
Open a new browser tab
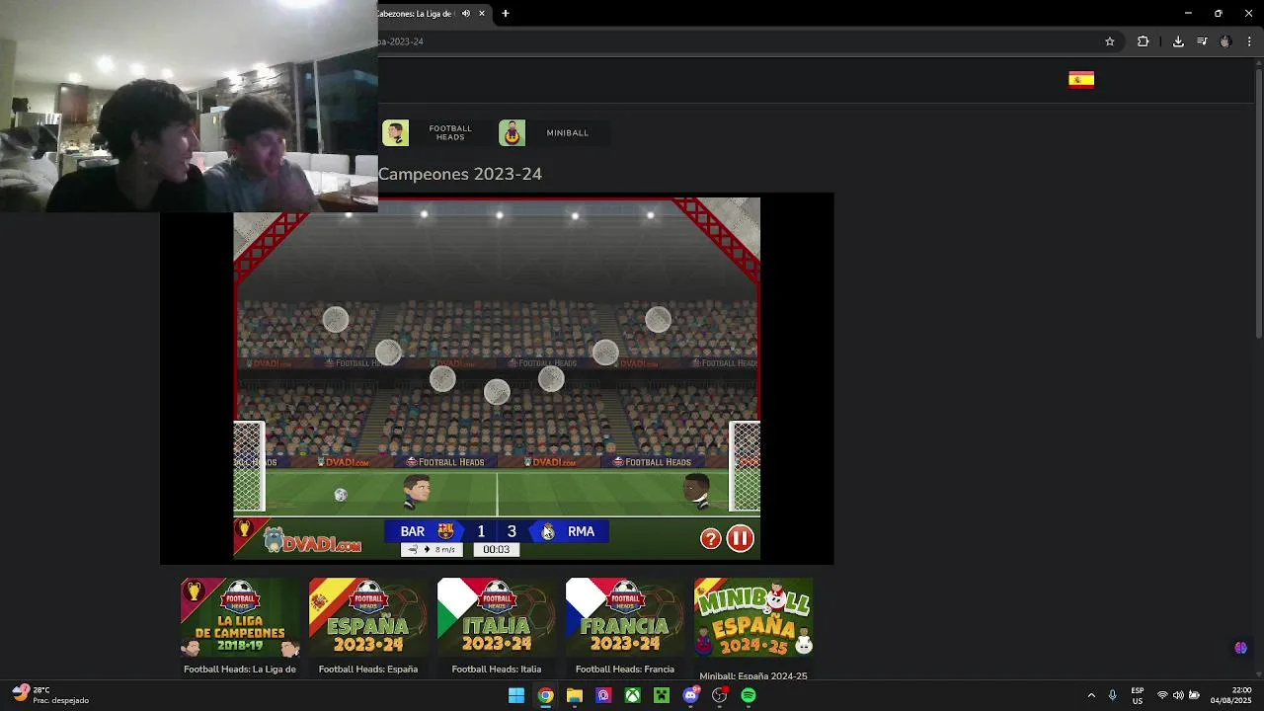coord(506,14)
